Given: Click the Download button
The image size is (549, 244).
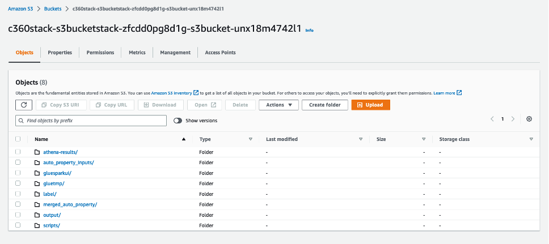Looking at the screenshot, I should point(161,105).
